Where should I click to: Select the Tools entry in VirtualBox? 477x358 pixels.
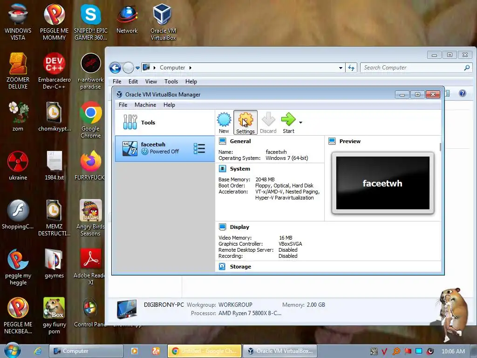[164, 123]
